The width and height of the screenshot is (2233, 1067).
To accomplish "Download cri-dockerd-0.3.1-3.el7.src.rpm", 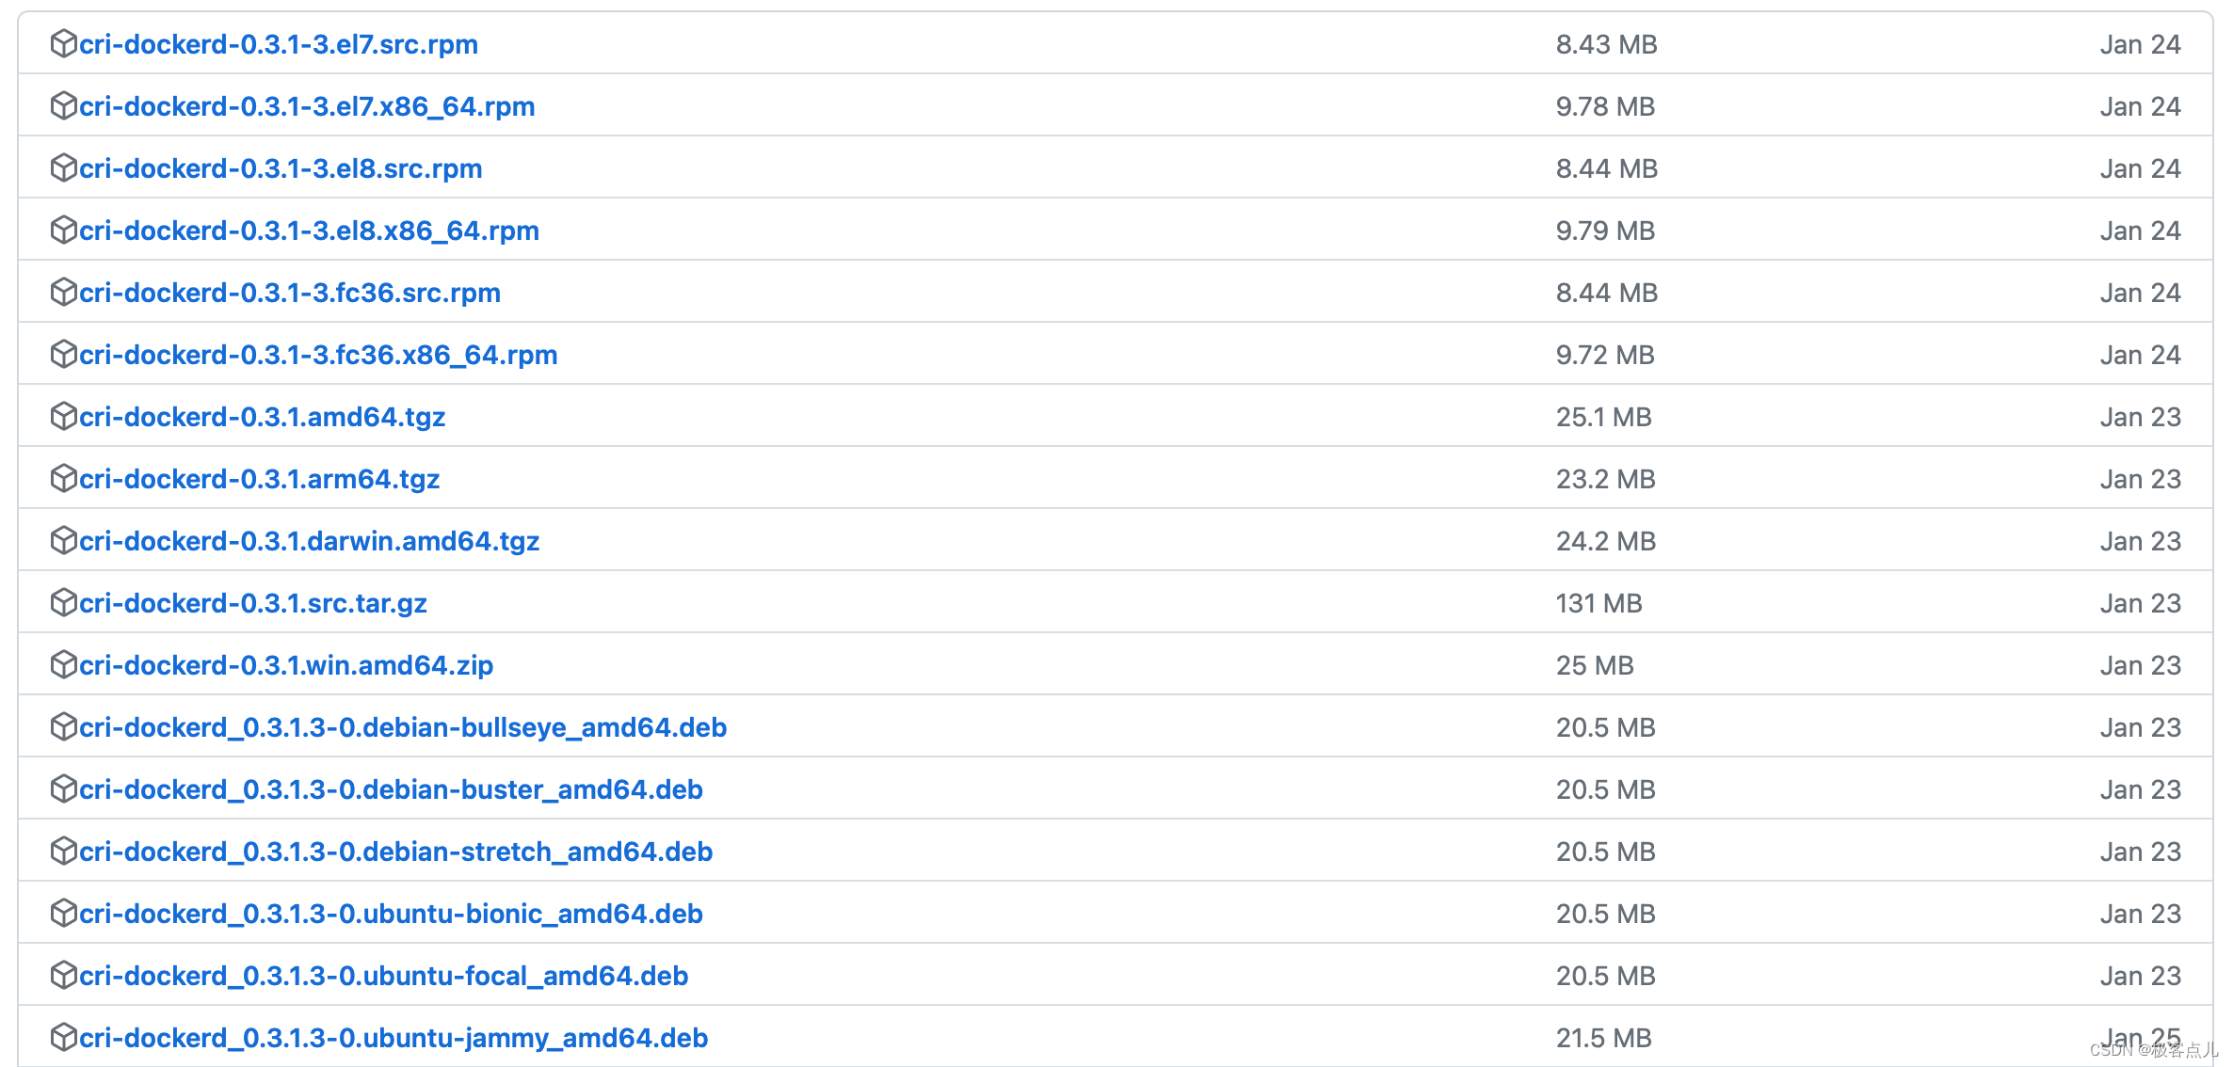I will click(279, 44).
